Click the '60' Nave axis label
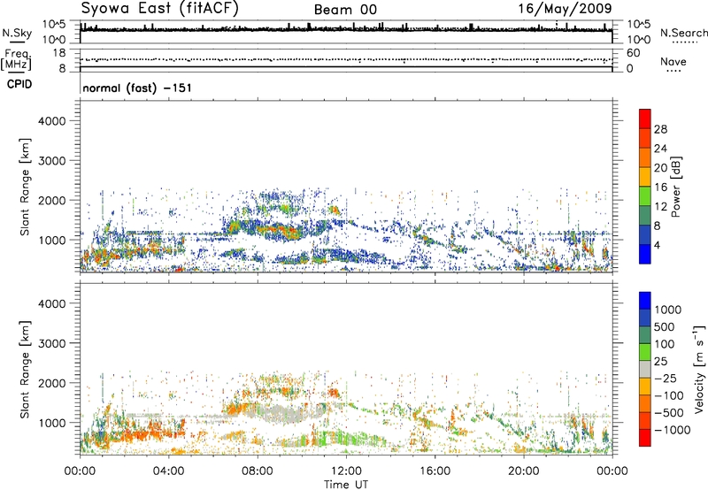Viewport: 708px width, 490px height. click(x=633, y=53)
